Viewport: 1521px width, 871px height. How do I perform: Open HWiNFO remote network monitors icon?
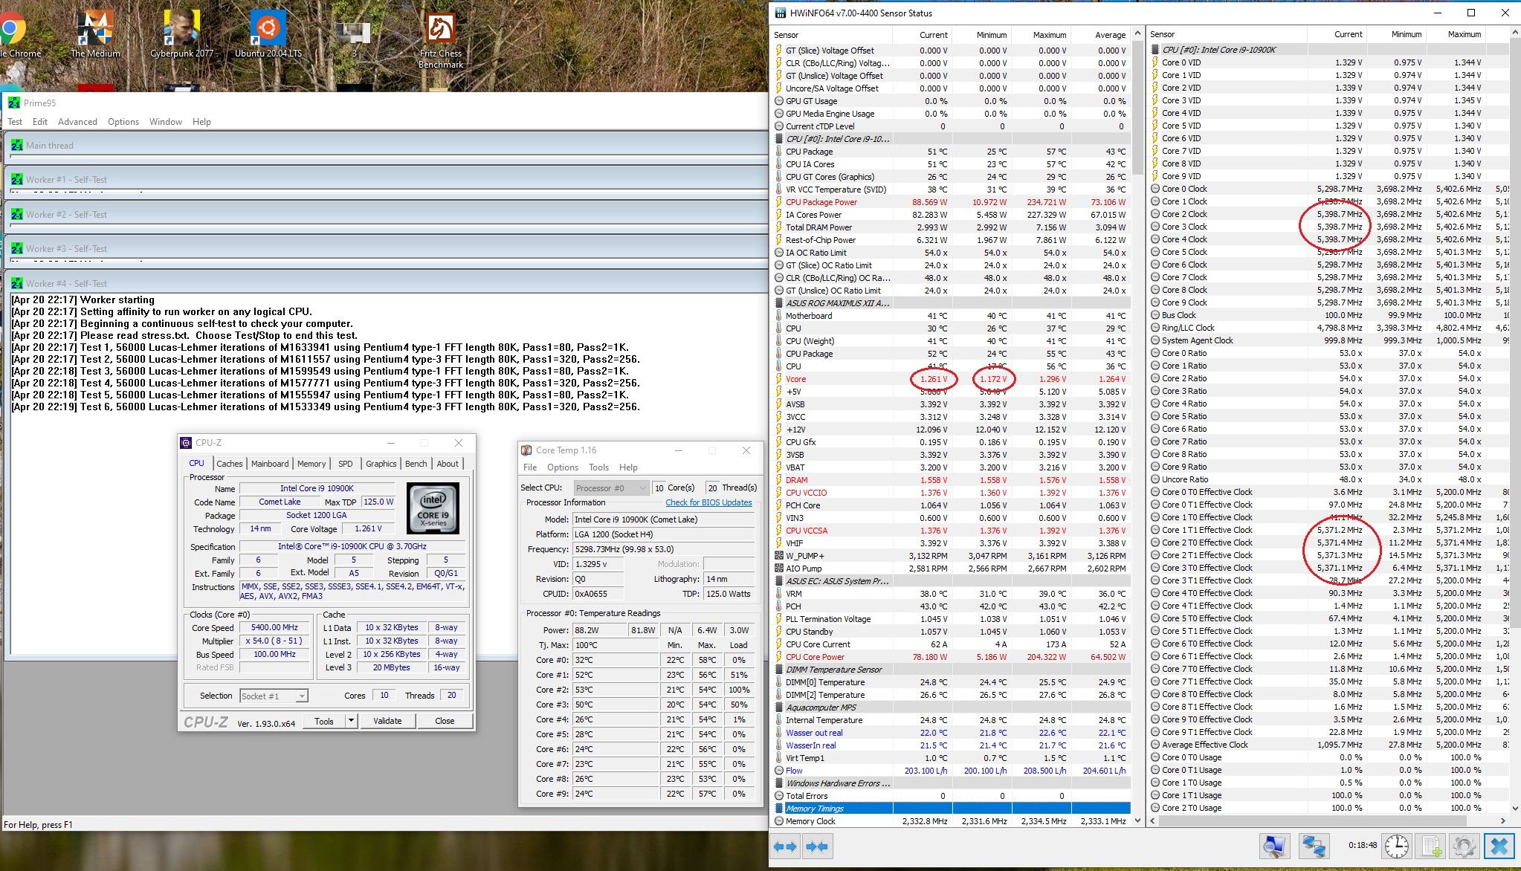click(x=1313, y=846)
